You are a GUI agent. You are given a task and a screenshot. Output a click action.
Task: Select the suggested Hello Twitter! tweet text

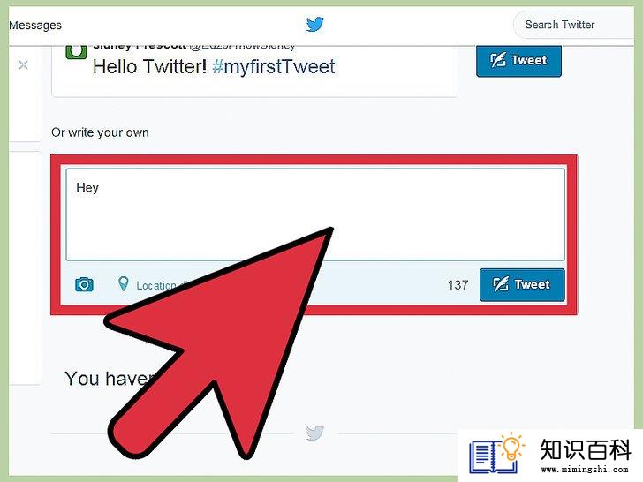tap(149, 67)
